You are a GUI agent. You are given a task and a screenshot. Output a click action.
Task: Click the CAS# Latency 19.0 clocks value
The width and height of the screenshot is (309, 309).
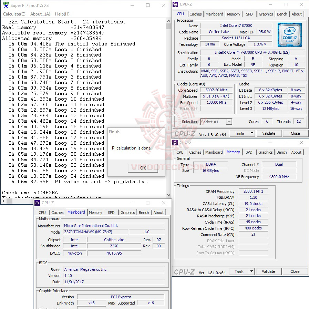click(x=253, y=204)
